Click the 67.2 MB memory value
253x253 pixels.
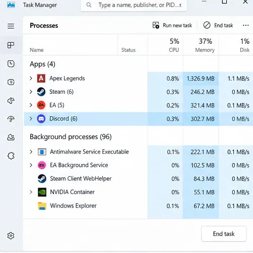[x=204, y=206]
